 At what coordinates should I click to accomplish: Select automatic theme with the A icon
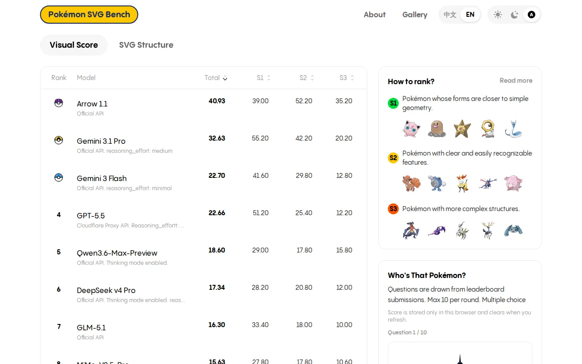click(x=532, y=15)
